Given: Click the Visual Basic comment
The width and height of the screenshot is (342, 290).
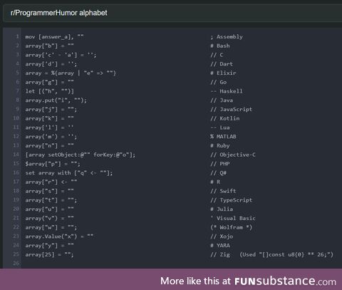Looking at the screenshot, I should (233, 218).
